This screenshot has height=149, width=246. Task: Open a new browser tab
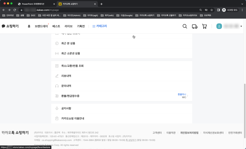coord(102,4)
